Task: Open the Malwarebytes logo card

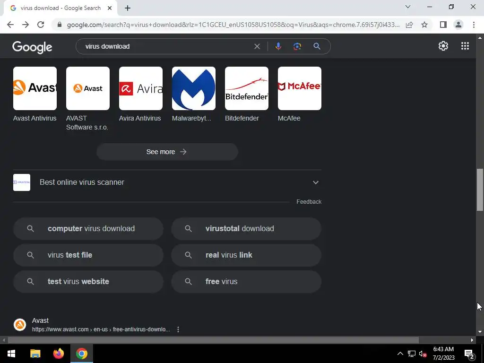Action: click(193, 88)
